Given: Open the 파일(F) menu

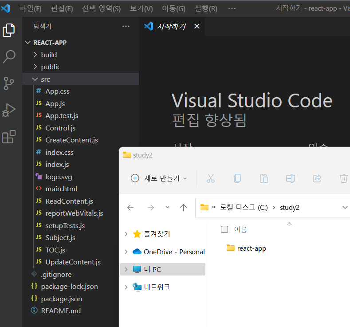Looking at the screenshot, I should [31, 9].
